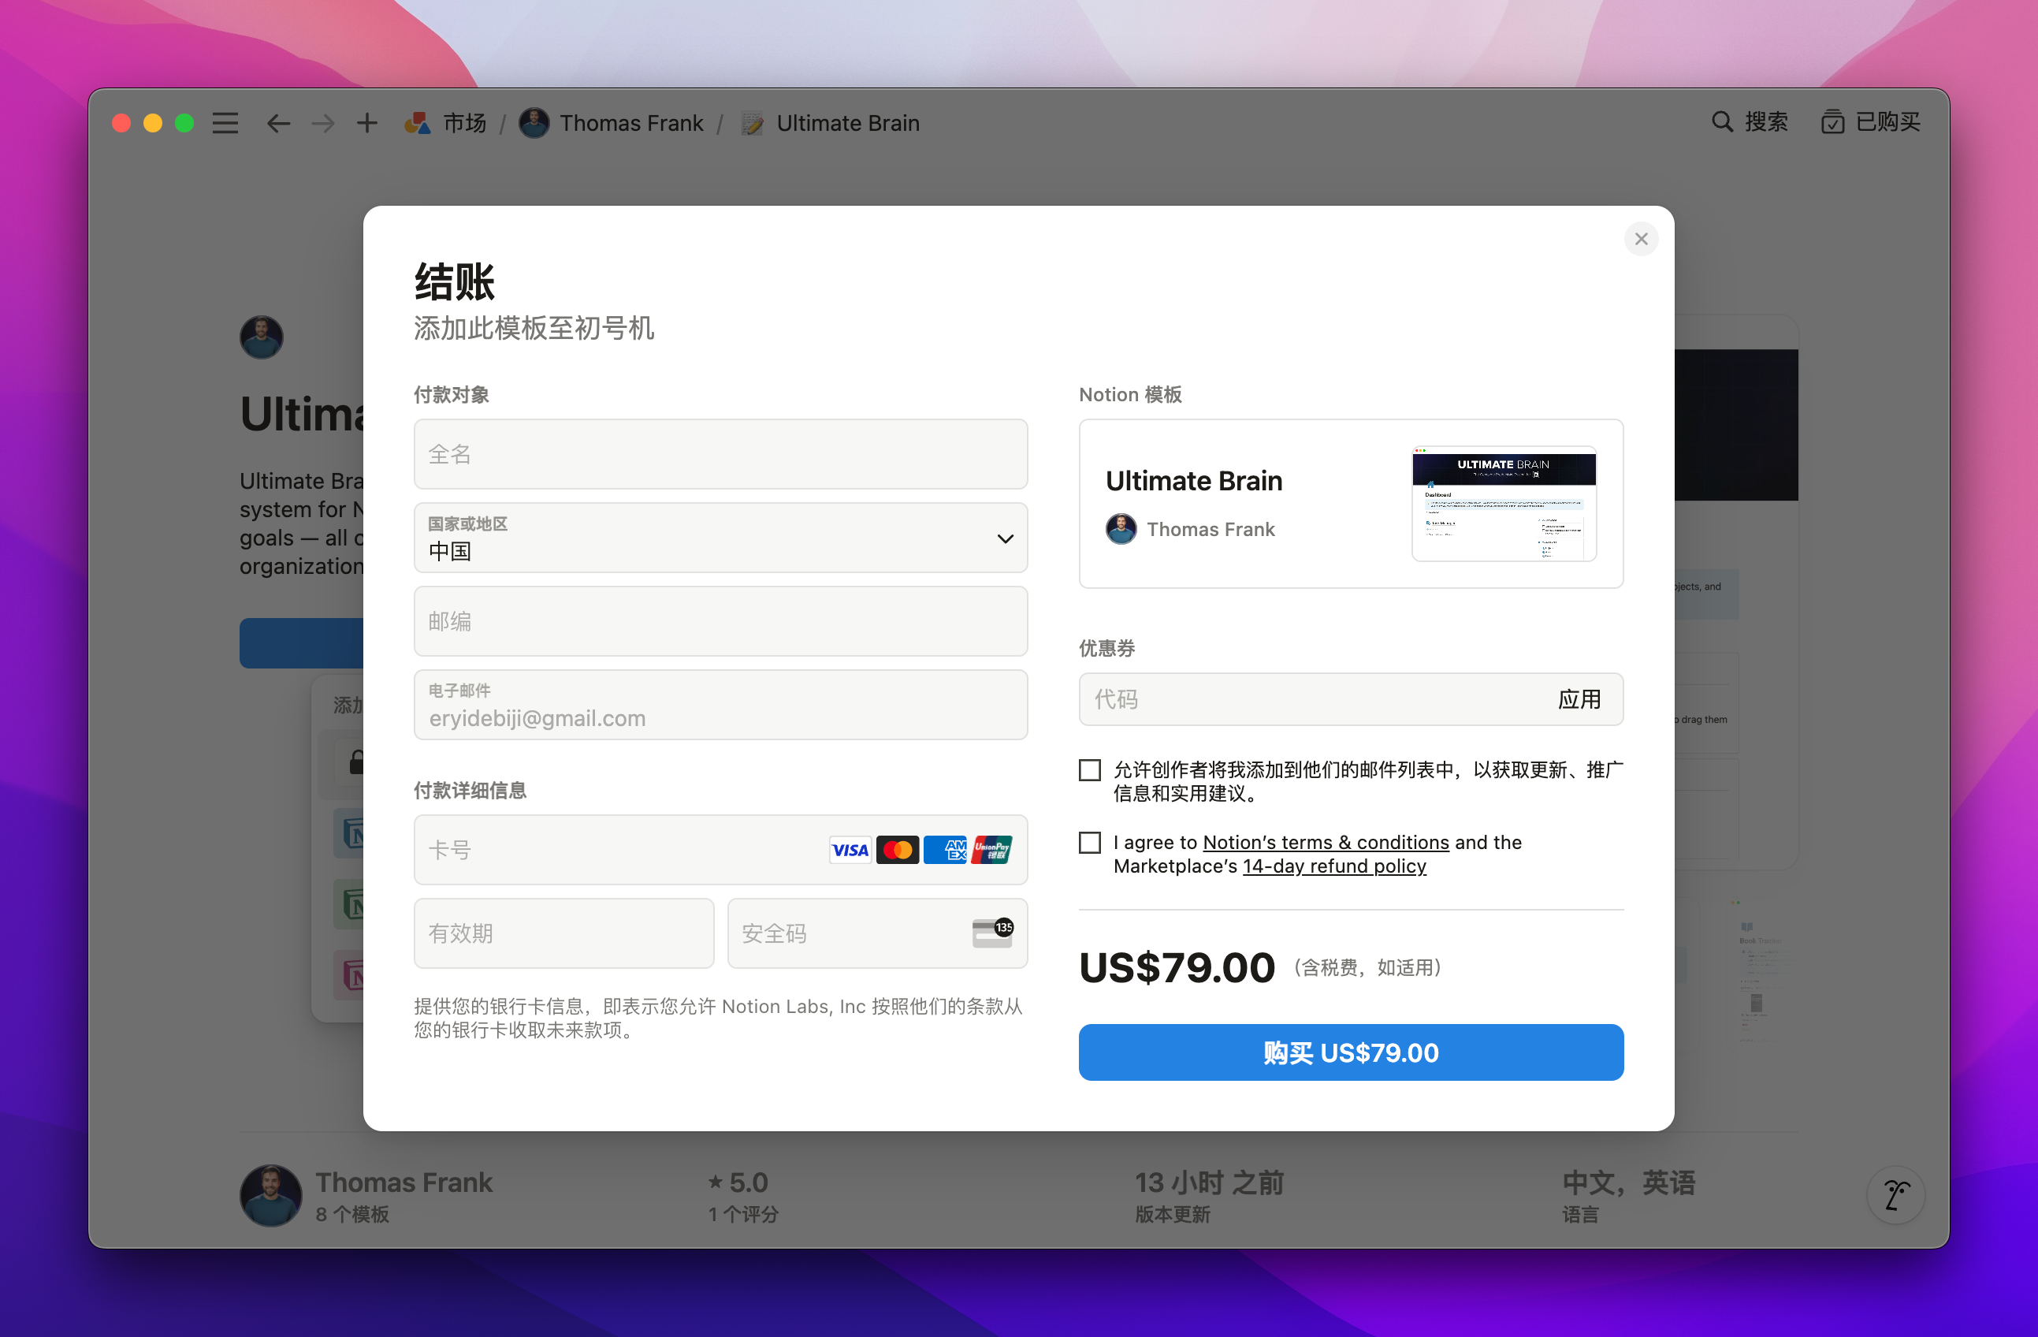Image resolution: width=2038 pixels, height=1337 pixels.
Task: Close the checkout dialog with the X button
Action: [x=1641, y=239]
